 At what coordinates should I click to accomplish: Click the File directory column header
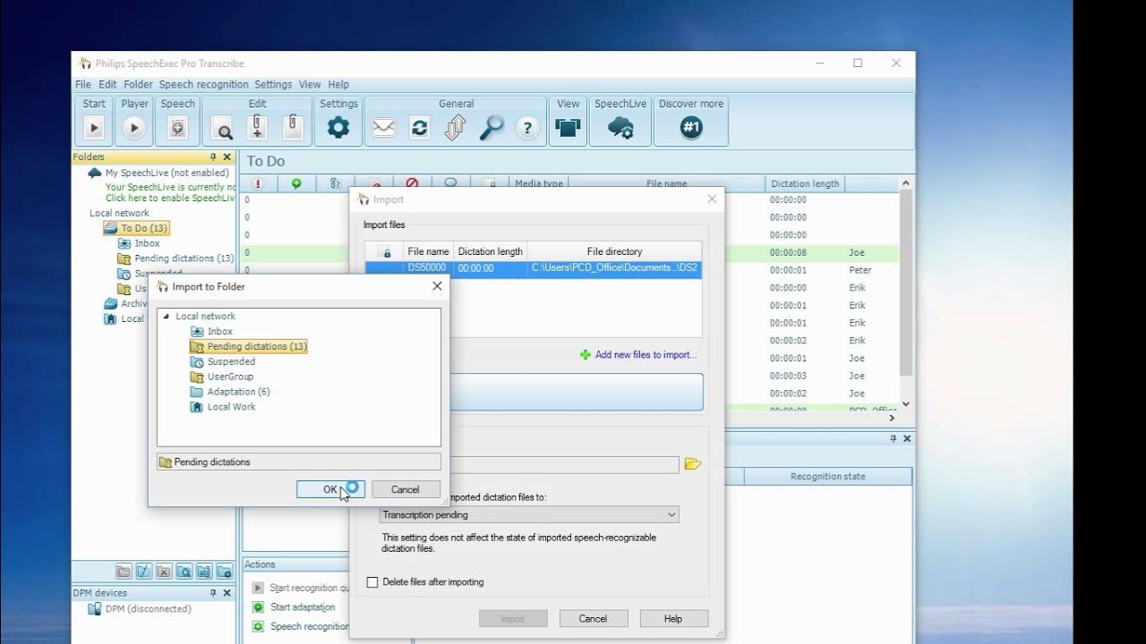pos(614,251)
